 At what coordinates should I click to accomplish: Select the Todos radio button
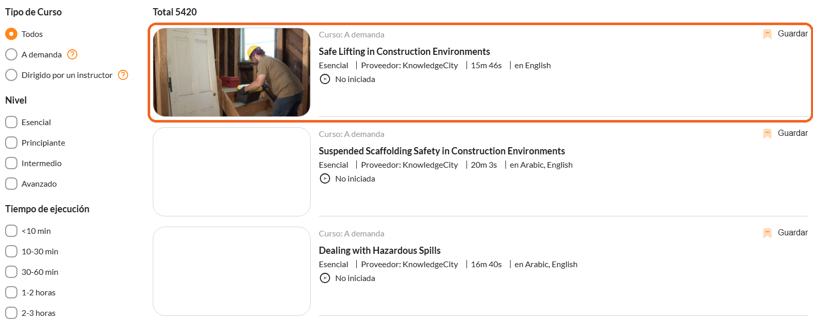point(11,34)
